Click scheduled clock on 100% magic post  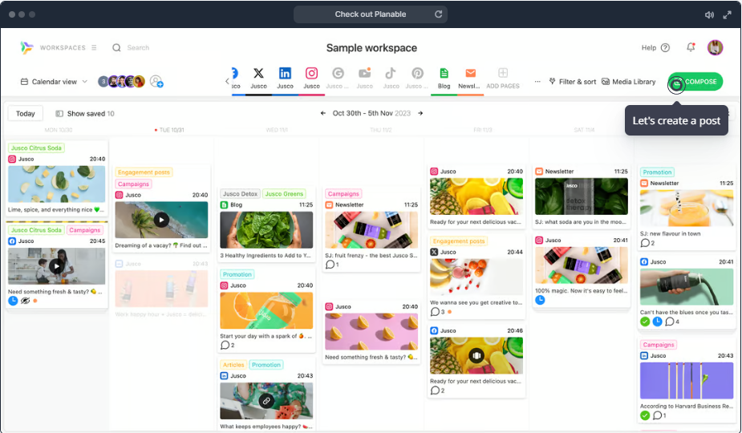point(540,300)
